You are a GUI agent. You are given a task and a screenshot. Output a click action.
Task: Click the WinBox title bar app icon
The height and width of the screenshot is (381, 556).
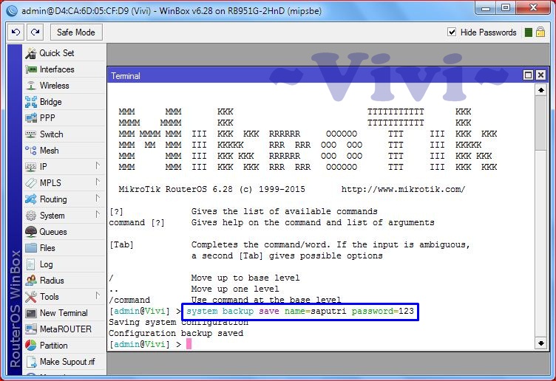[x=12, y=11]
